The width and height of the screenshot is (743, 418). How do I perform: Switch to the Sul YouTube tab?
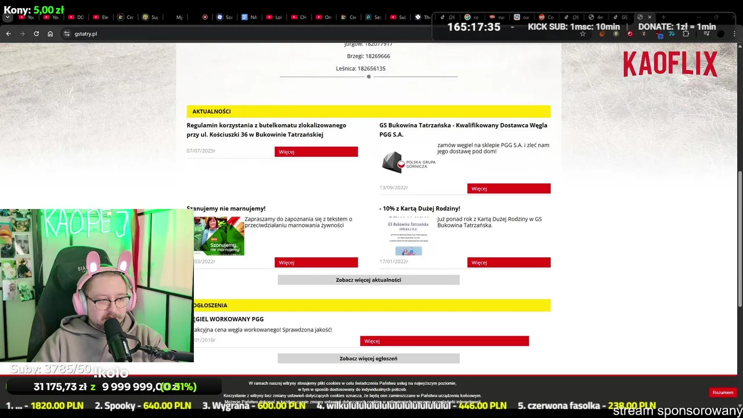pyautogui.click(x=398, y=17)
